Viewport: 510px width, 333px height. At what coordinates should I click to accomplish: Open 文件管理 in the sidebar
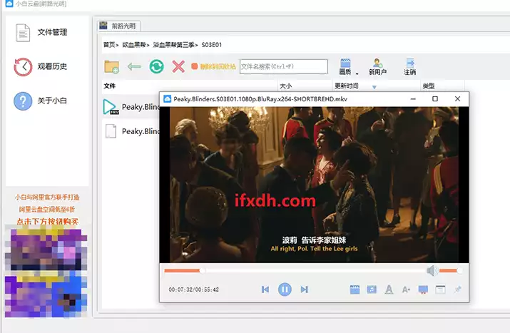point(41,33)
